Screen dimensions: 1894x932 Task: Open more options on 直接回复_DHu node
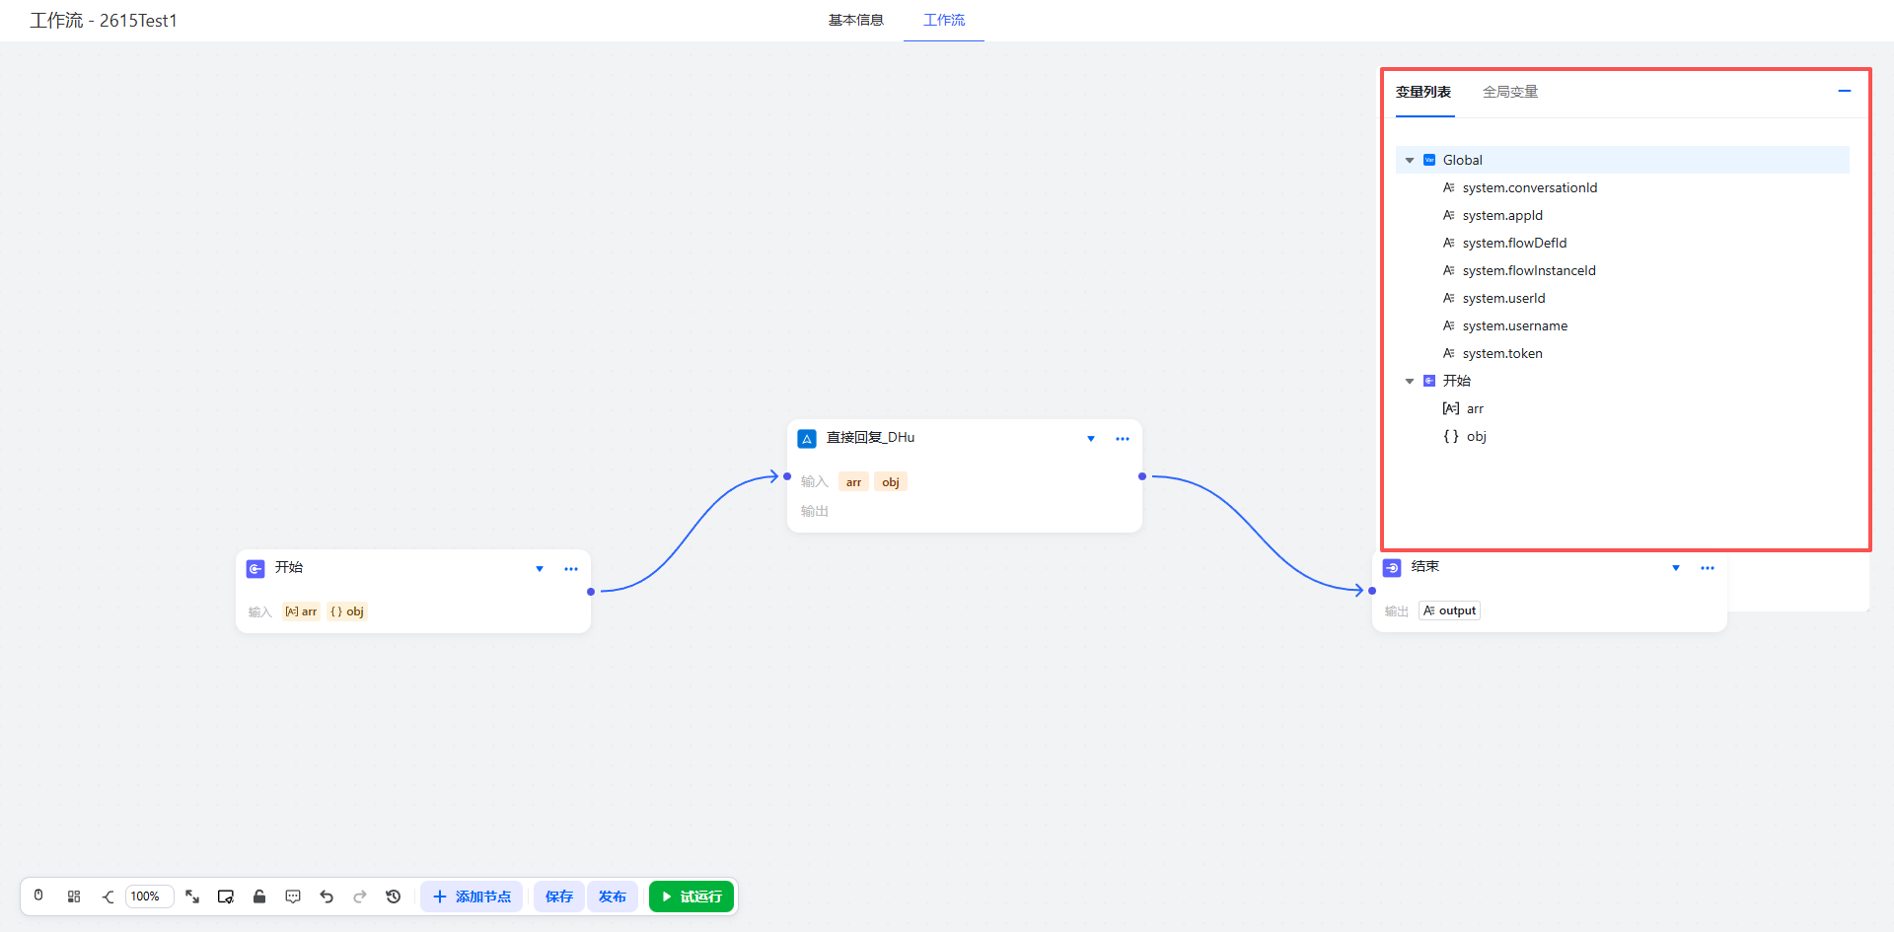1122,439
